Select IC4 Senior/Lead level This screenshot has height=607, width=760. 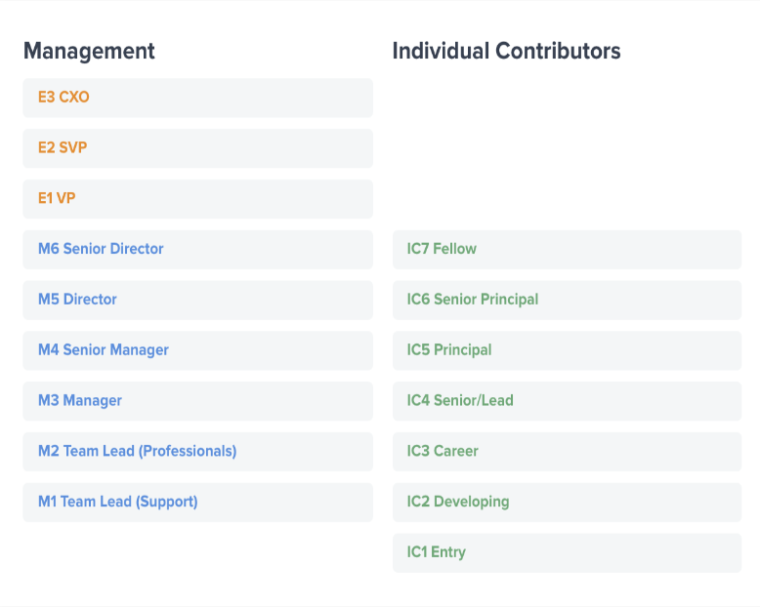(x=567, y=401)
